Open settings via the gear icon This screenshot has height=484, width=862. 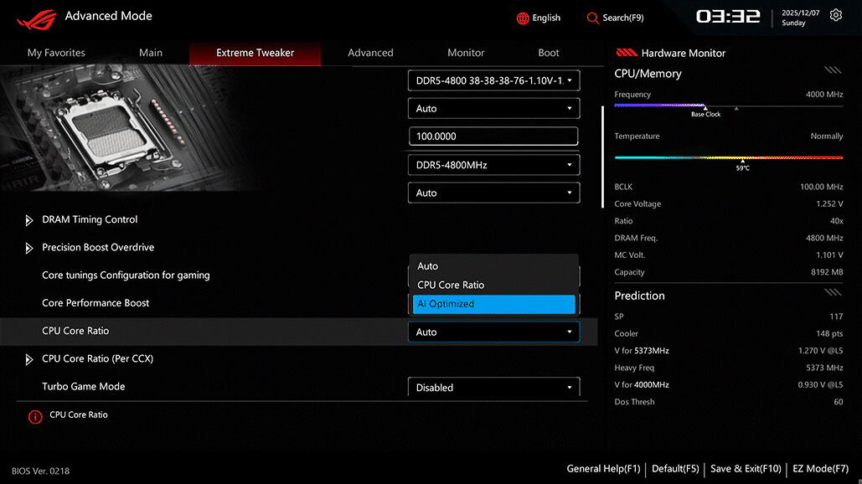[x=835, y=16]
